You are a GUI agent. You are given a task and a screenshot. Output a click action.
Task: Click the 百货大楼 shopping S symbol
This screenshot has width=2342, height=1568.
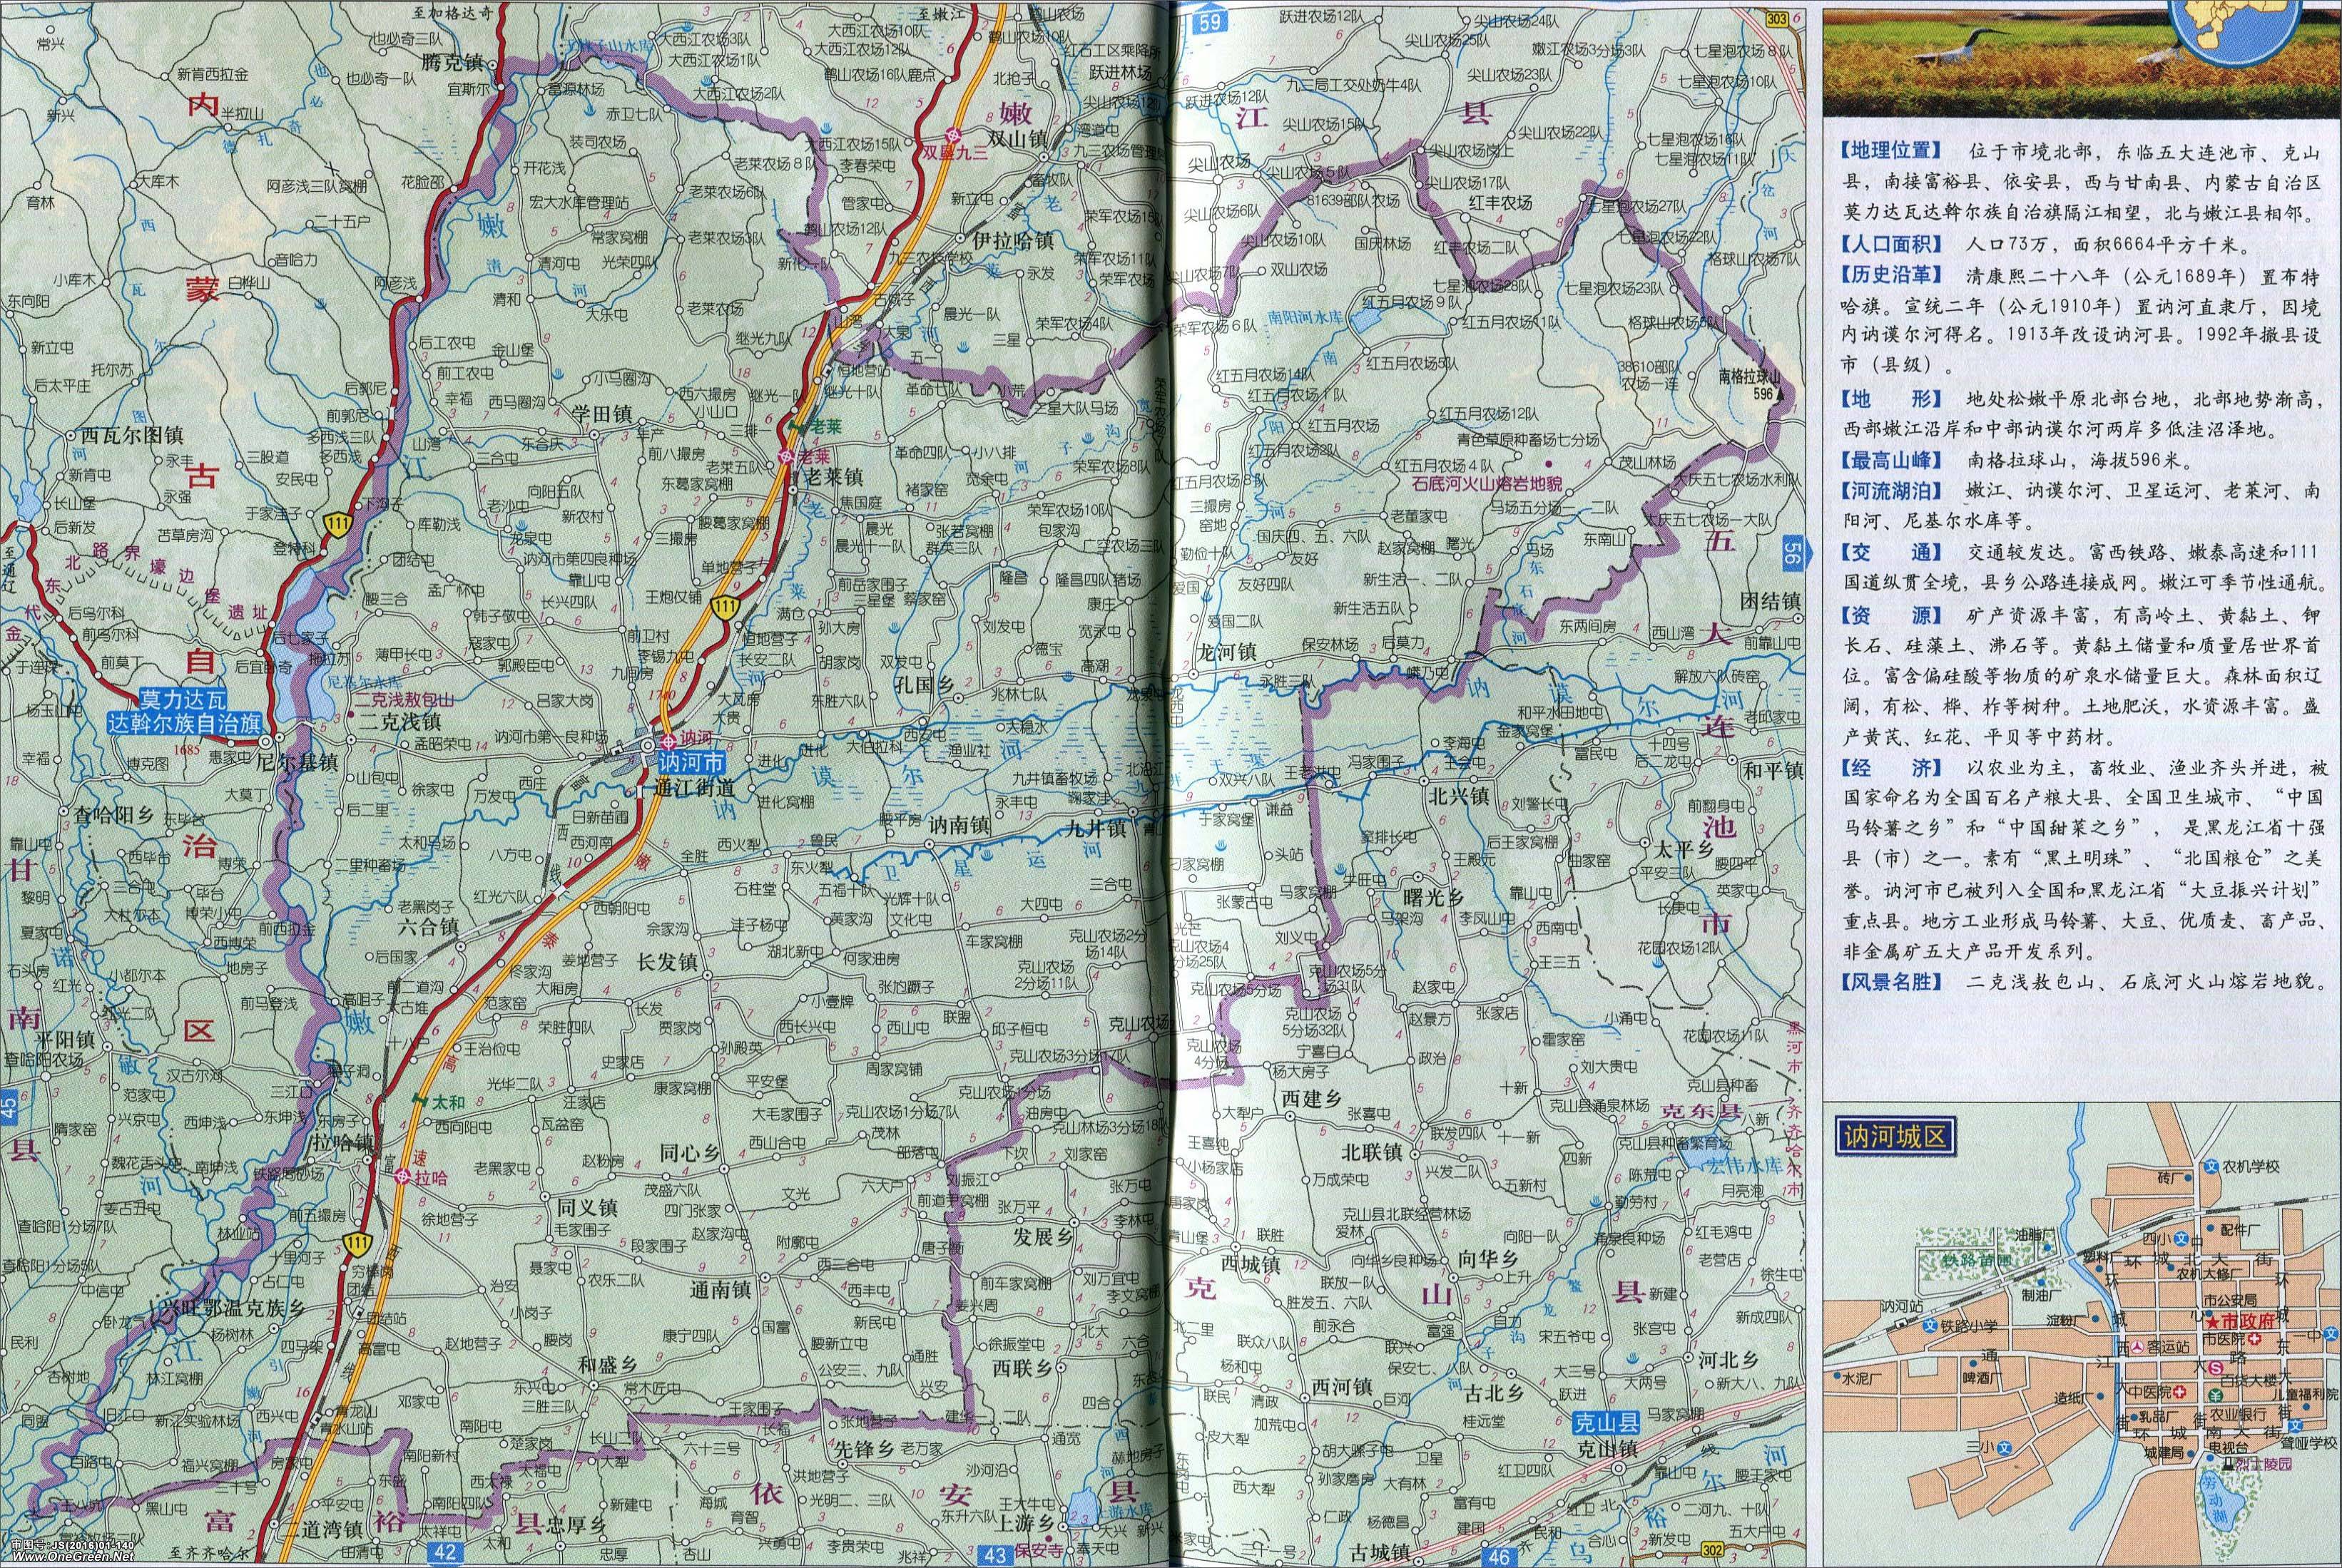point(2216,1368)
